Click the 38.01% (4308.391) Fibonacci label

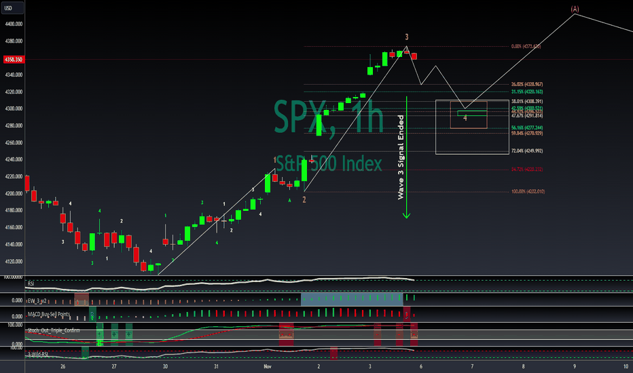527,102
